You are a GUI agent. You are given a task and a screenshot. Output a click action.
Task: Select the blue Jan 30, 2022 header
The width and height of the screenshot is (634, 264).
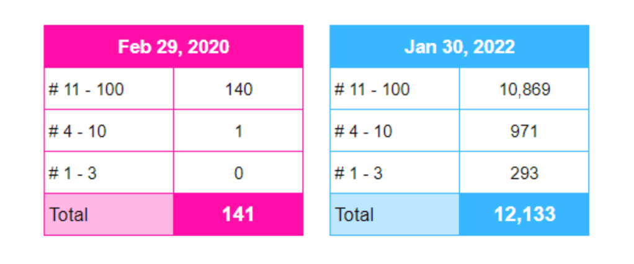point(459,47)
